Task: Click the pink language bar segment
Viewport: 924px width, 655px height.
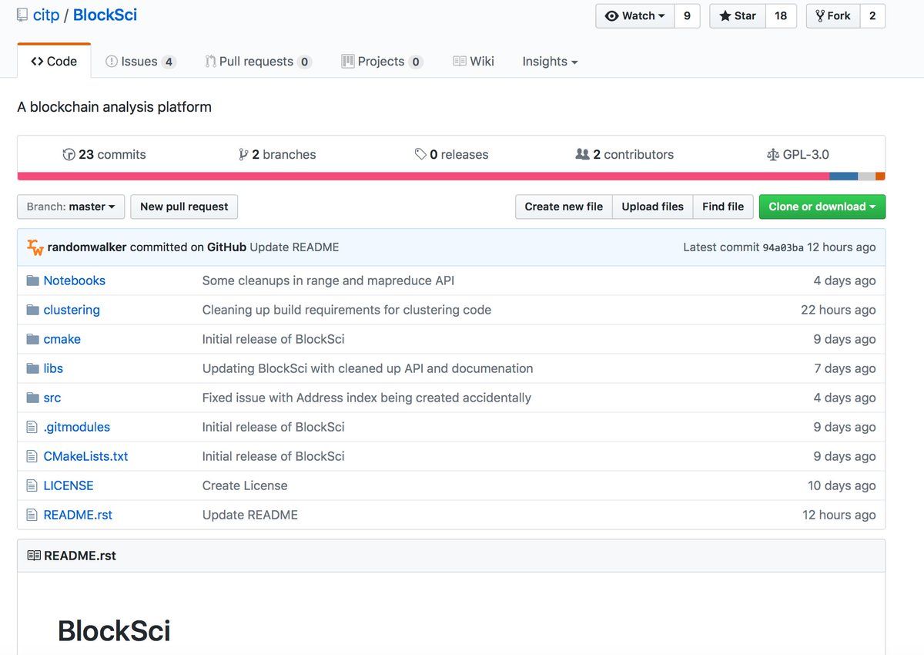Action: pos(423,176)
